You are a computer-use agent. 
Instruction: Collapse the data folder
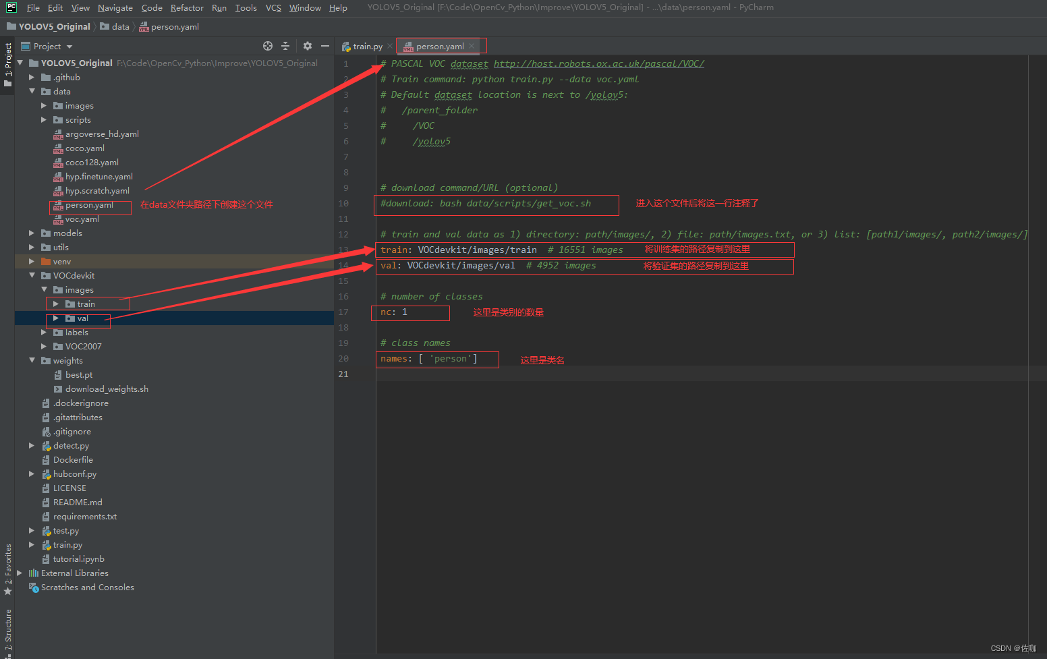pos(32,91)
